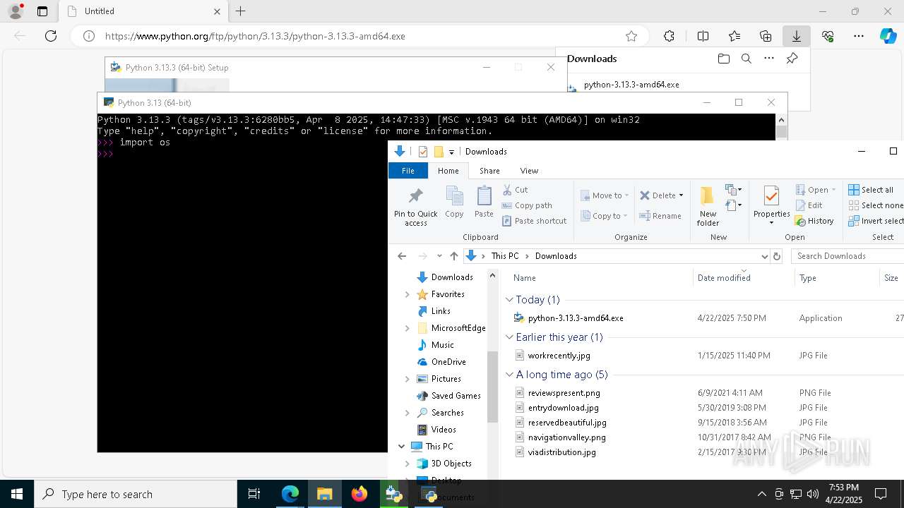Go up one folder level arrow
904x508 pixels.
(x=454, y=256)
